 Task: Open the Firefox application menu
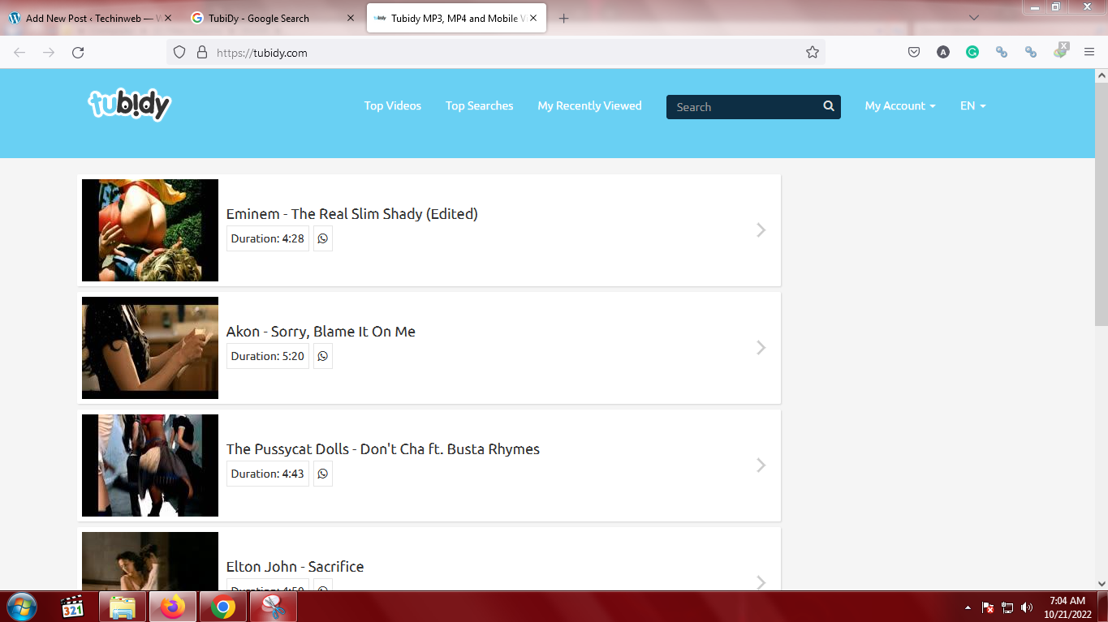tap(1089, 53)
